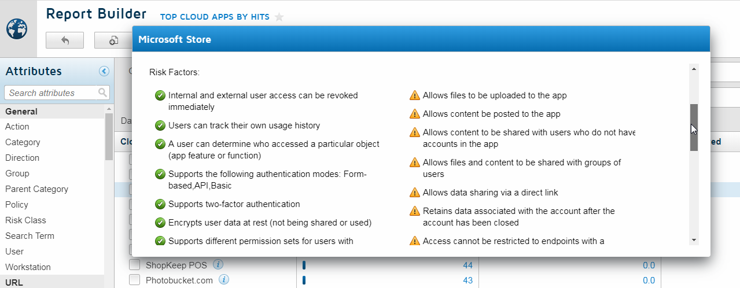Image resolution: width=740 pixels, height=288 pixels.
Task: Open info icon for Photobucket.com
Action: pyautogui.click(x=224, y=280)
